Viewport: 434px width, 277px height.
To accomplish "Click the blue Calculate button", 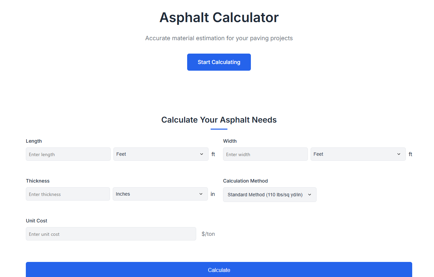I will pos(219,270).
